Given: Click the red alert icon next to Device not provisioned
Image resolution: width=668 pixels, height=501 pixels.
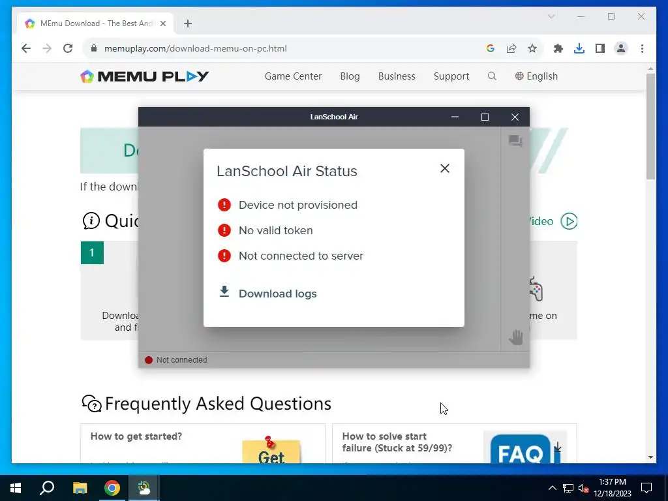Looking at the screenshot, I should click(224, 205).
